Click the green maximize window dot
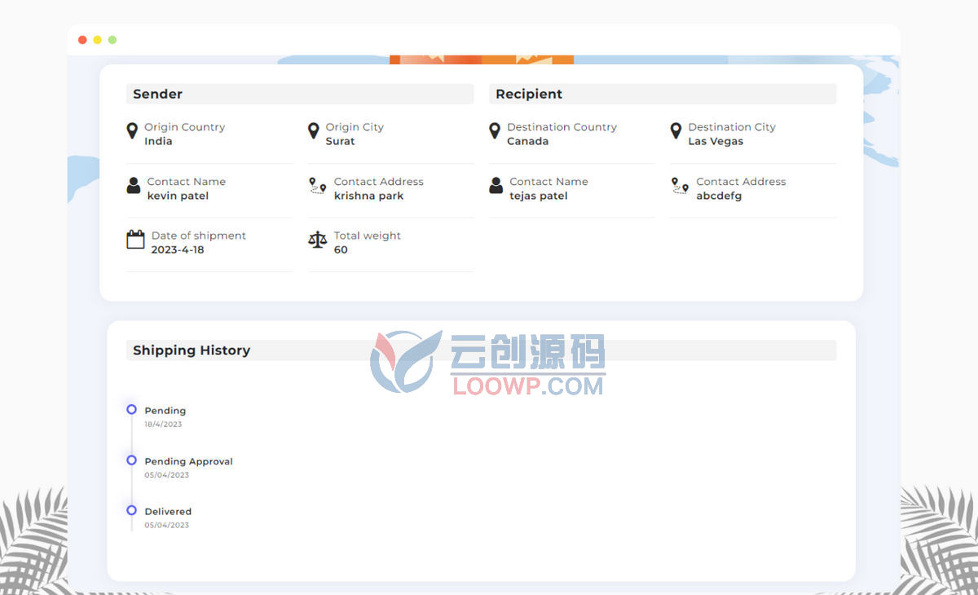978x595 pixels. pos(112,40)
